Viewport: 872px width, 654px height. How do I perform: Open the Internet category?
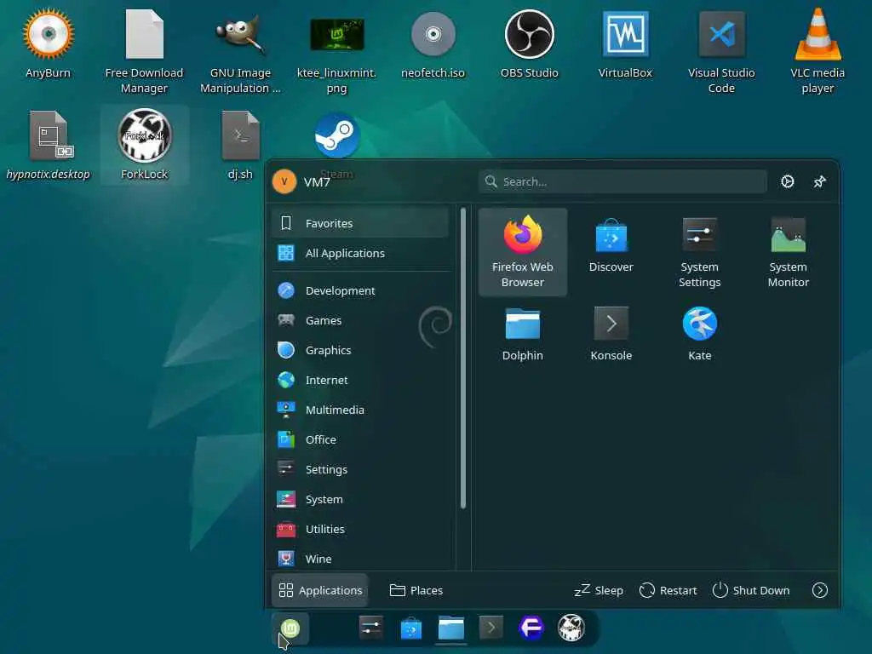coord(360,380)
